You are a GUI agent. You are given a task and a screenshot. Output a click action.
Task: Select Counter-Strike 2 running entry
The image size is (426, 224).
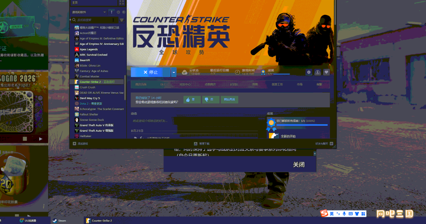[97, 82]
